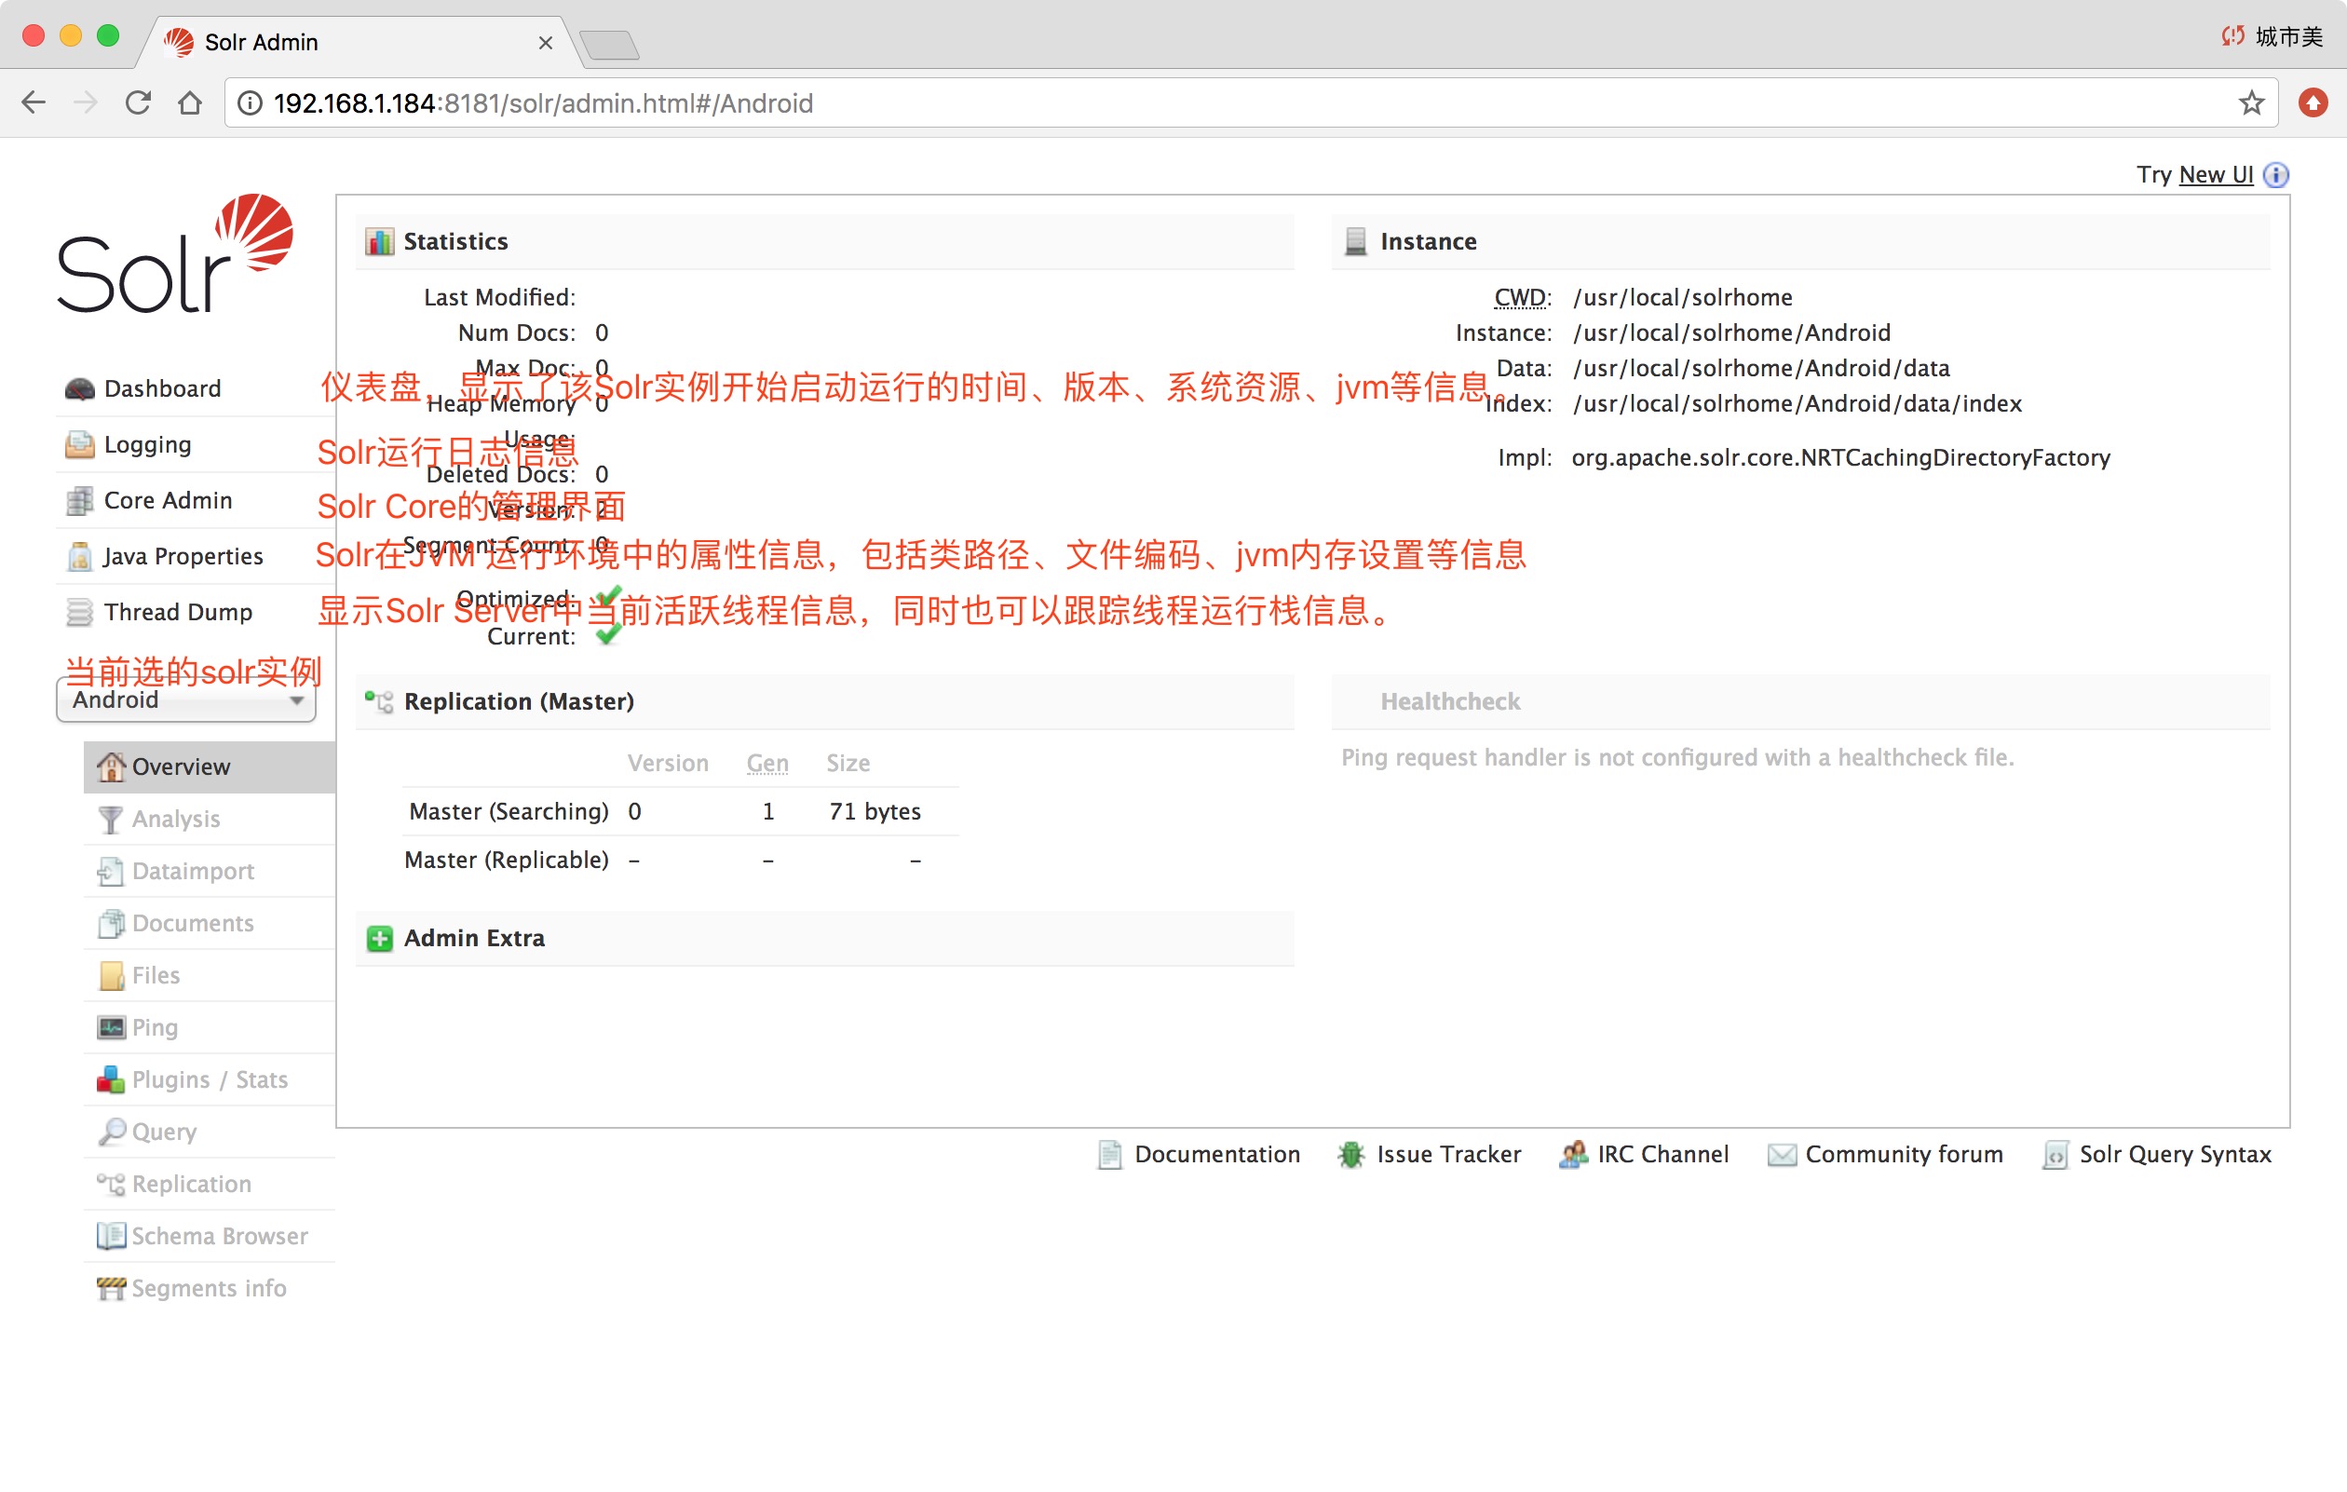Click the New UI link

[2216, 174]
